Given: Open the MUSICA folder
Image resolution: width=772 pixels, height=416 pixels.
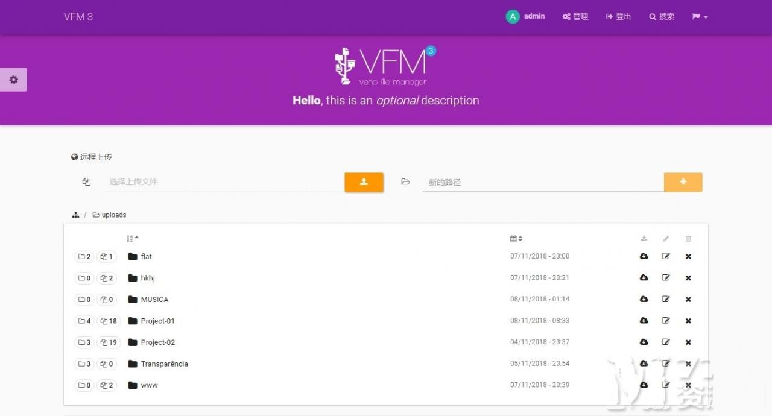Looking at the screenshot, I should (148, 300).
